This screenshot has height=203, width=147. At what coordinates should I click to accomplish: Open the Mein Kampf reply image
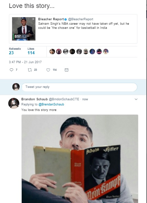80,159
